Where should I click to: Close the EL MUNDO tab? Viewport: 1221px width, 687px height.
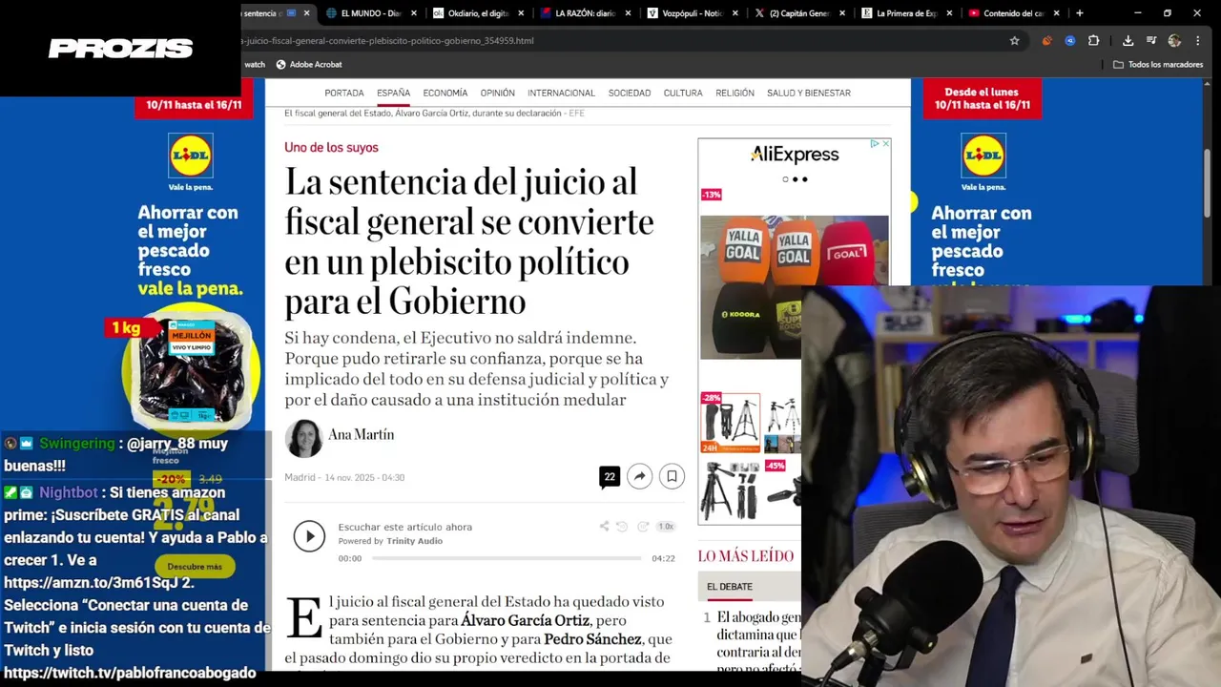(414, 13)
